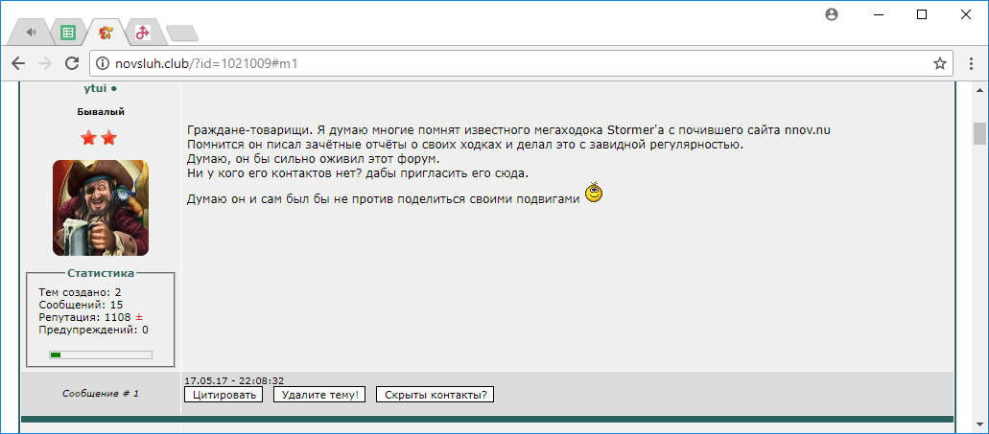The image size is (989, 434).
Task: Click the smiley emoticon in the post
Action: pos(594,194)
